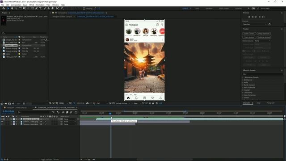286x161 pixels.
Task: Expand the Color Correction category
Action: click(243, 95)
